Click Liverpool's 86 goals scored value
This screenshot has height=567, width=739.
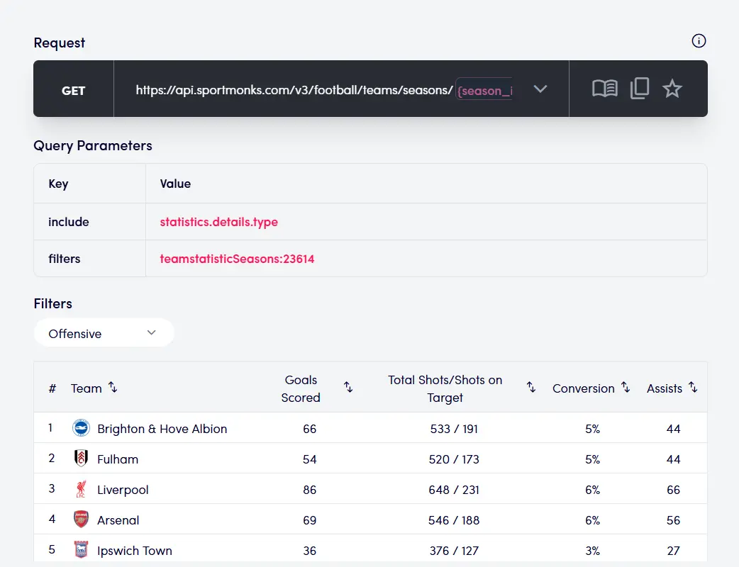[310, 490]
